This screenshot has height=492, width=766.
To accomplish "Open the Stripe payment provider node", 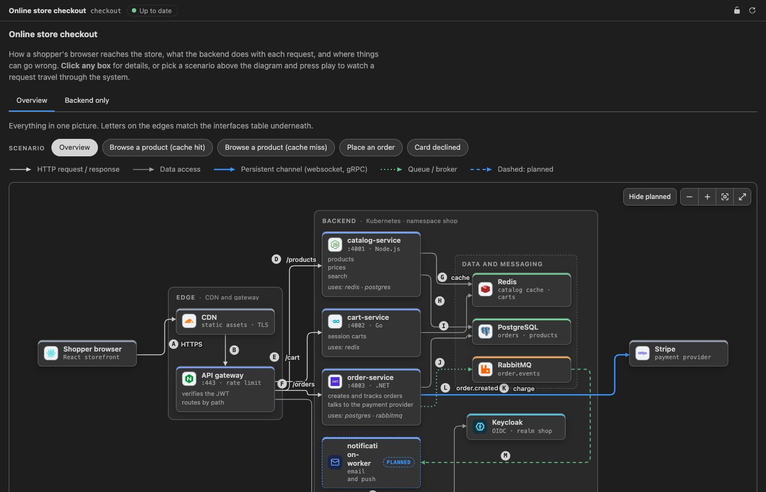I will click(x=678, y=353).
